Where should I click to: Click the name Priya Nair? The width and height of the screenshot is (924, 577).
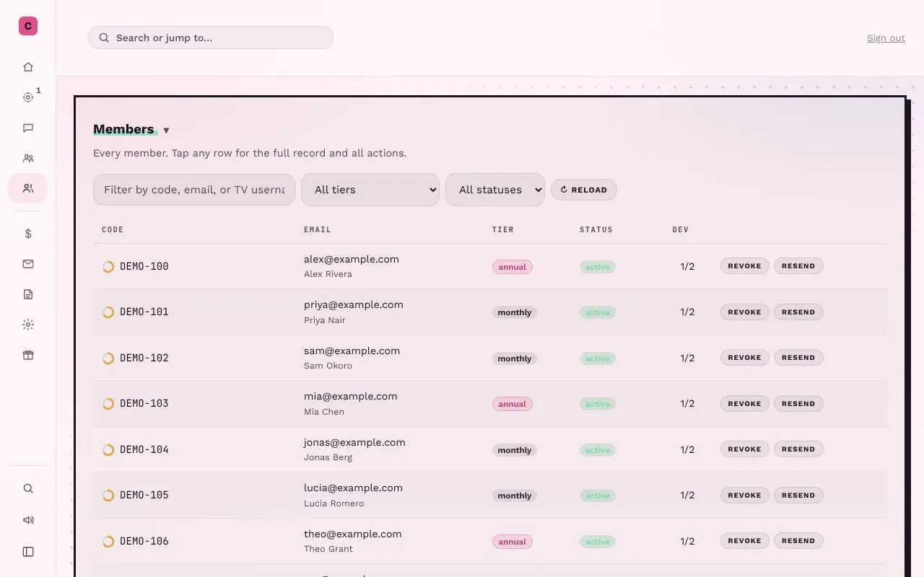pos(325,320)
